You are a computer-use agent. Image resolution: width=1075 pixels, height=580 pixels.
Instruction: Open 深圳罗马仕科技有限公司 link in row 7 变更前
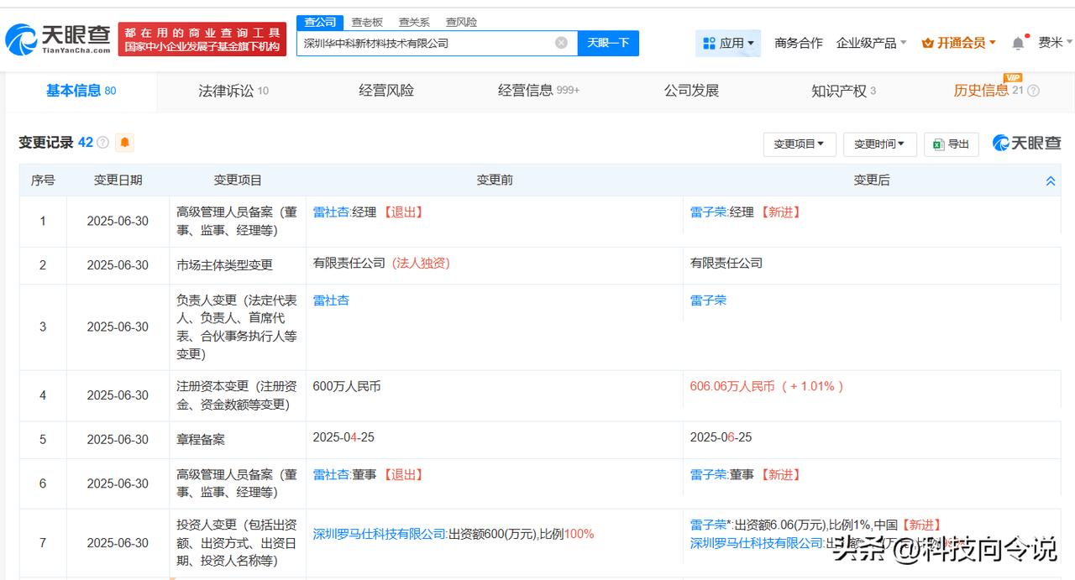click(379, 534)
